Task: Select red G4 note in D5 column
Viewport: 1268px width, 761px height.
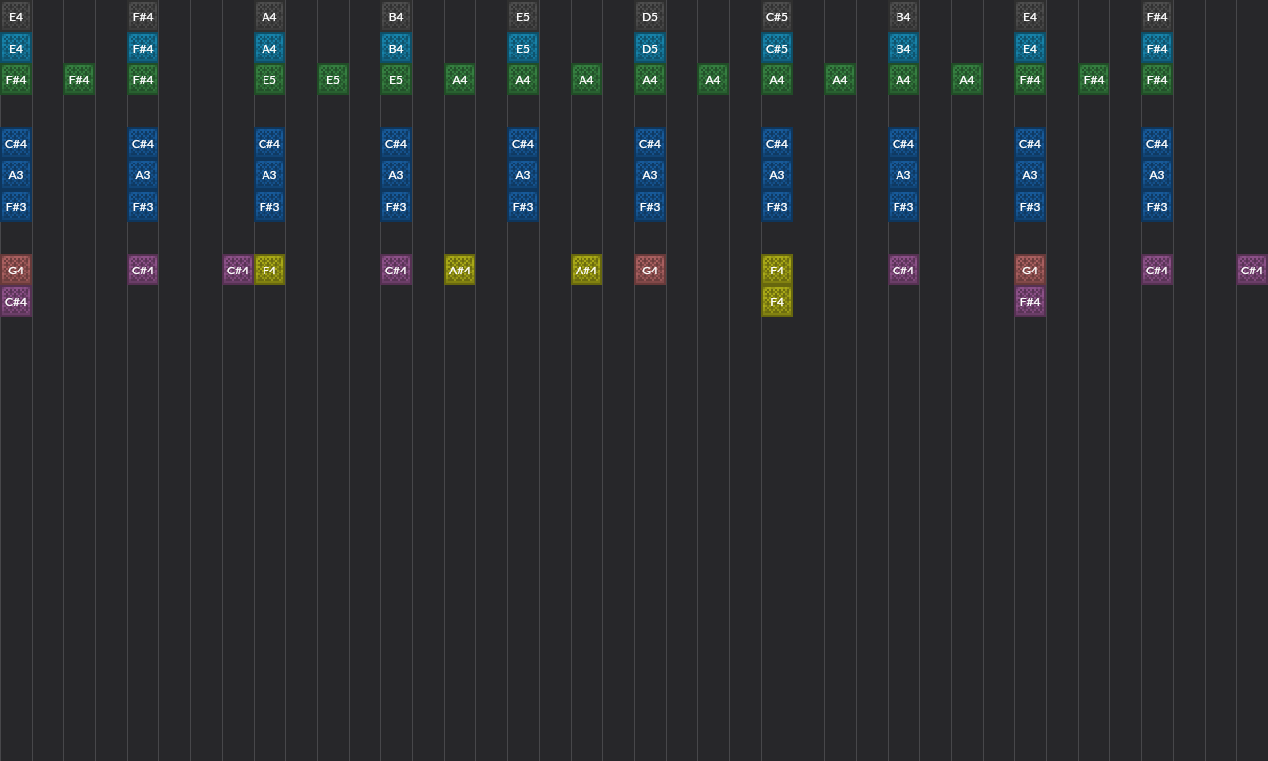Action: (650, 271)
